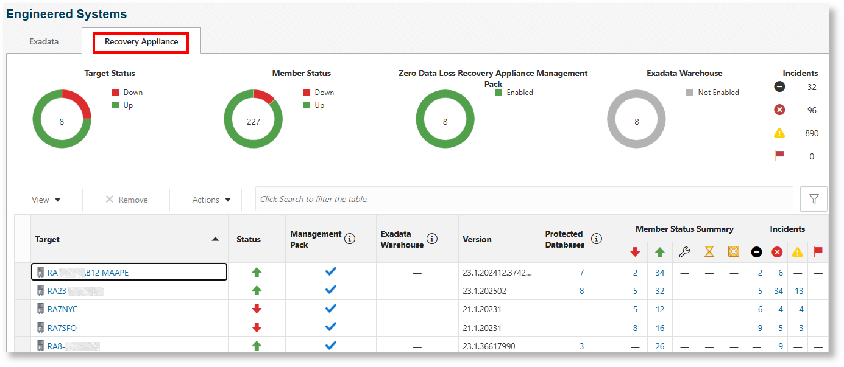Click members down count 8 for RA7SFO
The height and width of the screenshot is (367, 844).
click(635, 328)
